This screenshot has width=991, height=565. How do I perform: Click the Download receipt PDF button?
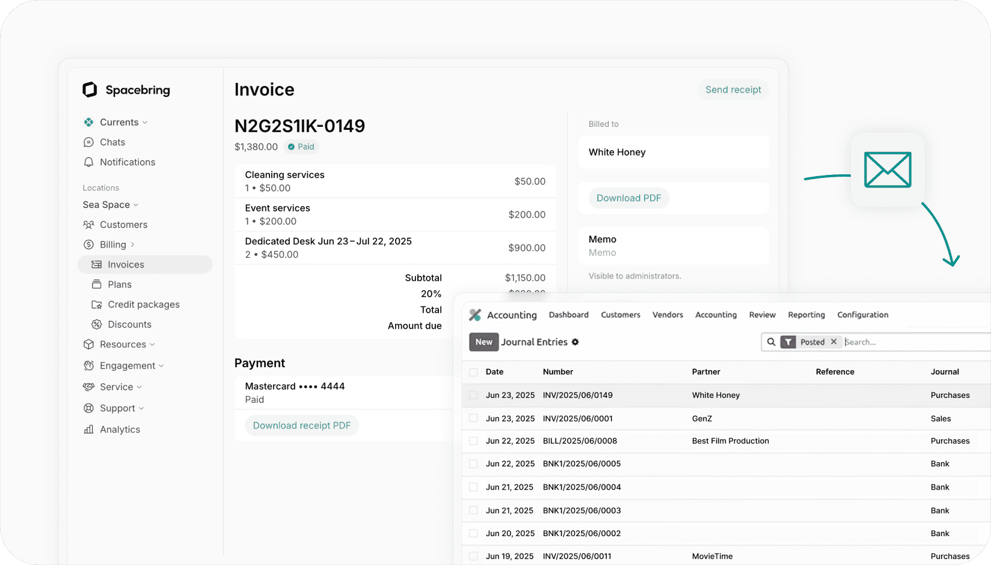[x=301, y=426]
